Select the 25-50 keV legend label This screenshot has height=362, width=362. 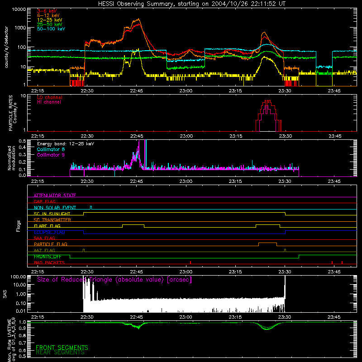[x=49, y=24]
